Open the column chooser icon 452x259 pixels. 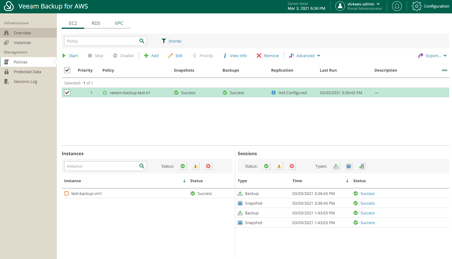(444, 70)
